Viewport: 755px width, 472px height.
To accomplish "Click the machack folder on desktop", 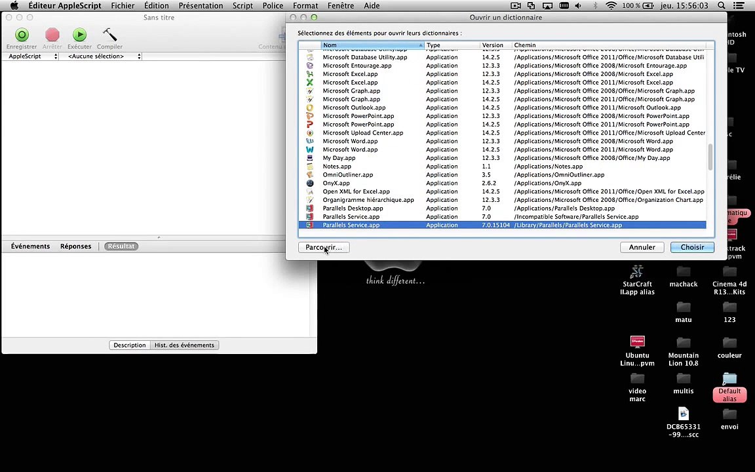I will (x=684, y=271).
